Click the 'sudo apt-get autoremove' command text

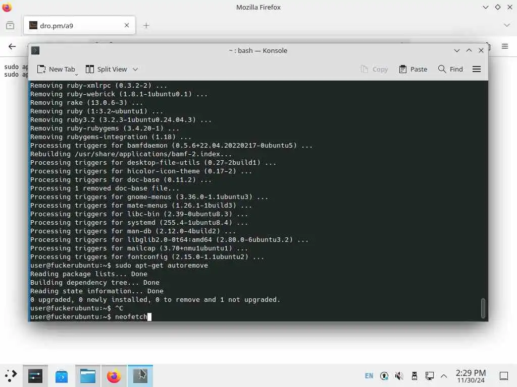[162, 265]
